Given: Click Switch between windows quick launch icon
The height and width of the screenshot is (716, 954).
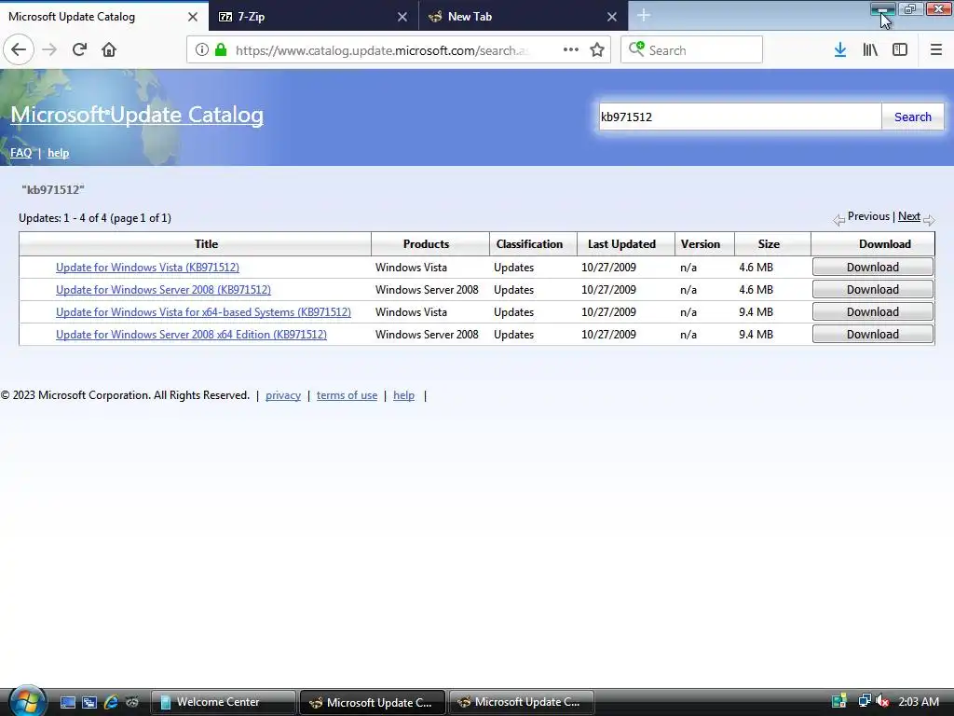Looking at the screenshot, I should tap(89, 702).
